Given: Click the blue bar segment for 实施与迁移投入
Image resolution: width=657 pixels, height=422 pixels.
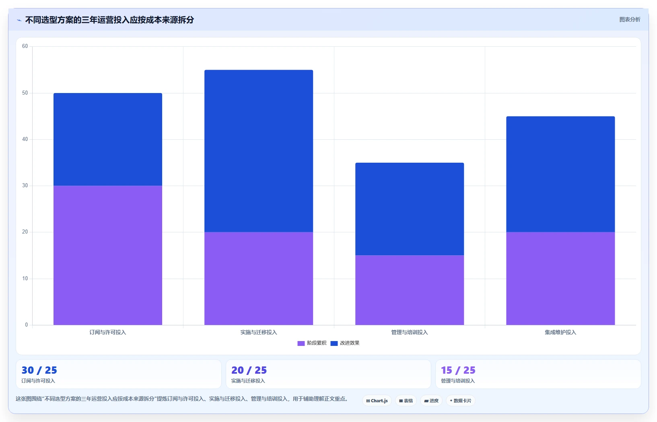Looking at the screenshot, I should (x=259, y=151).
